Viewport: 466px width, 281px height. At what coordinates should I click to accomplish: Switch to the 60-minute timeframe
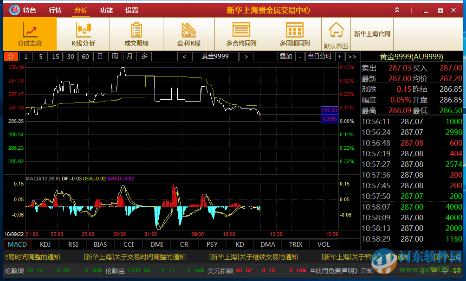(x=85, y=56)
